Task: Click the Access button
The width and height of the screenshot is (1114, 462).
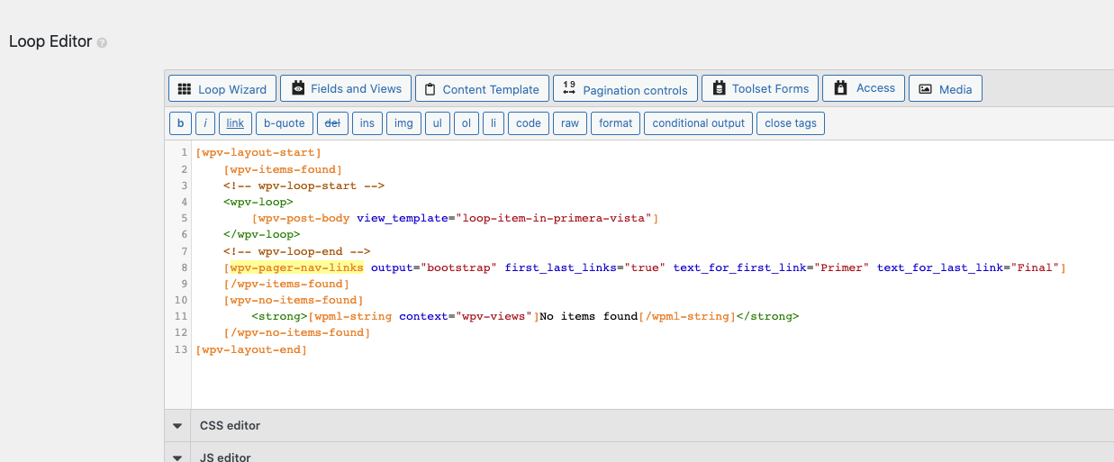Action: [x=864, y=88]
